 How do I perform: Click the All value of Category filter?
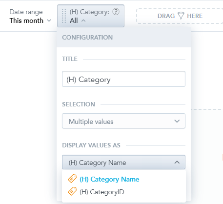click(x=74, y=20)
